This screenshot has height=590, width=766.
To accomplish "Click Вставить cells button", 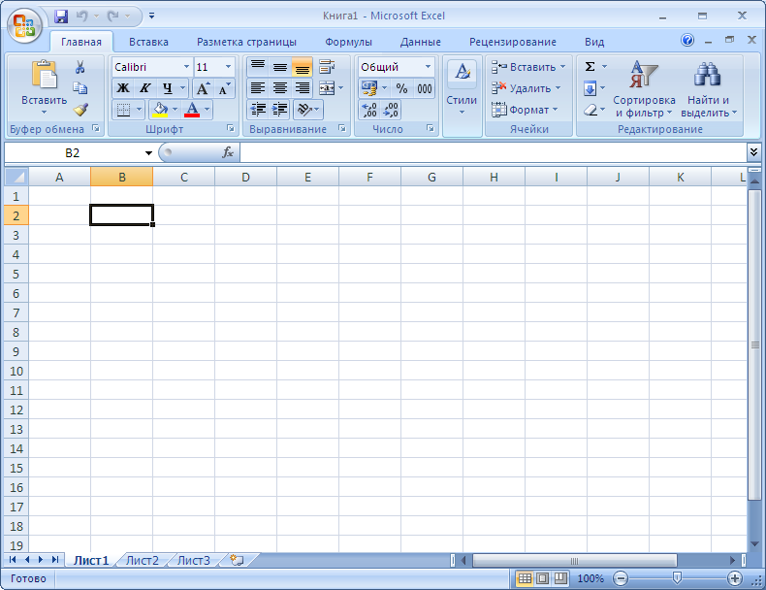I will coord(528,67).
